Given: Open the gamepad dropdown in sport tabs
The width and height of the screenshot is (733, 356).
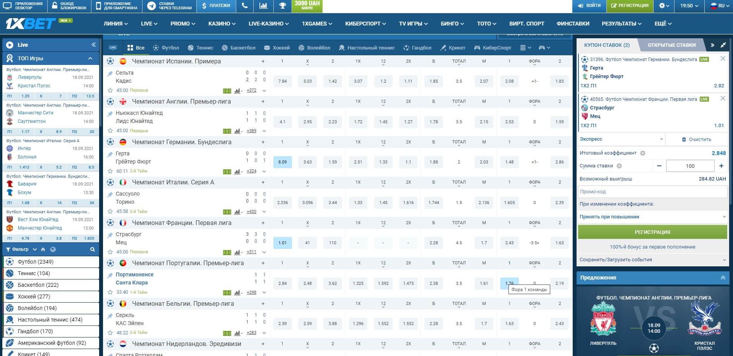Looking at the screenshot, I should (544, 48).
